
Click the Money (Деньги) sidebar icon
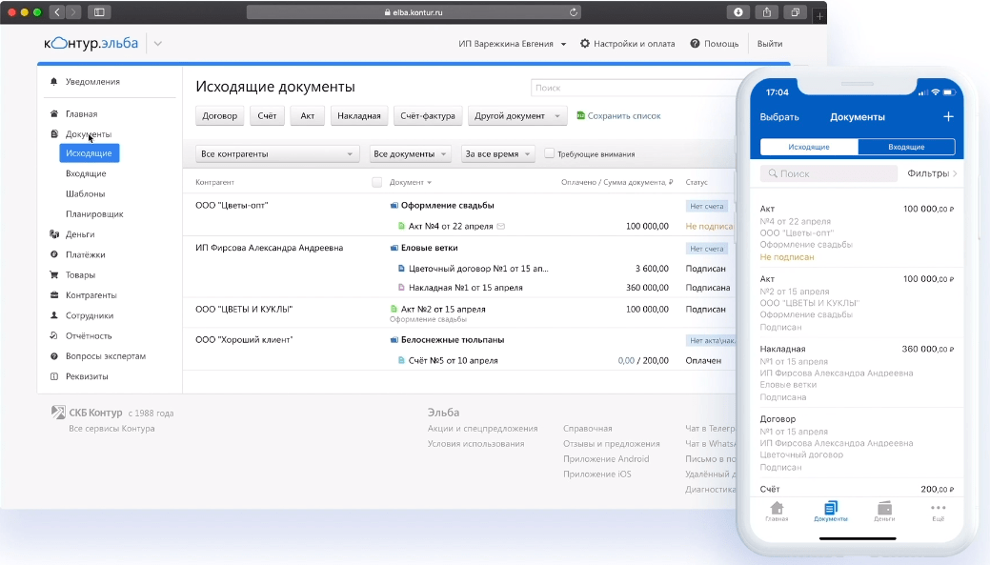(x=54, y=234)
